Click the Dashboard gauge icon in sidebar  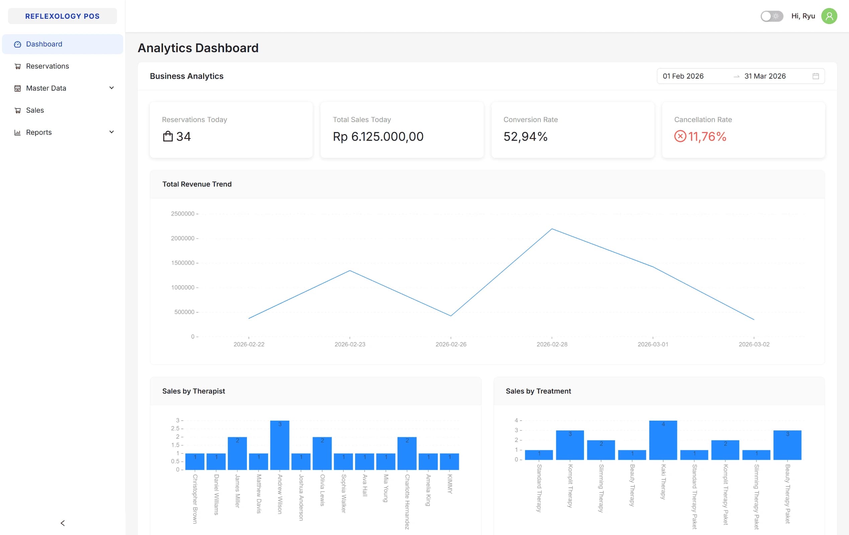17,44
